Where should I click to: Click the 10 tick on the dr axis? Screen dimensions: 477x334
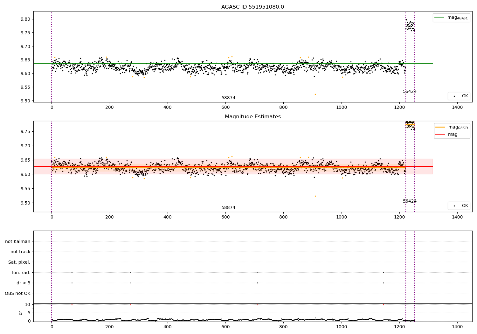[28, 304]
